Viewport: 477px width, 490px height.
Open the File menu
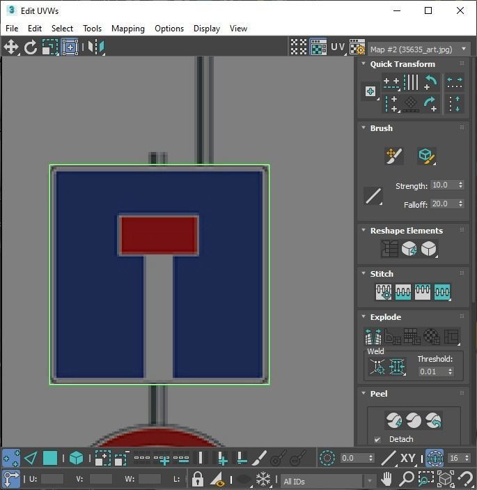(12, 29)
